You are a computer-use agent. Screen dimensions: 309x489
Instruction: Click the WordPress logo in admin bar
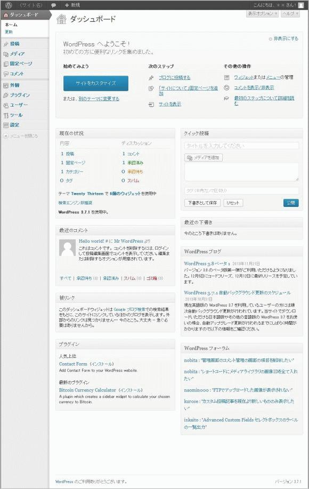click(x=9, y=5)
